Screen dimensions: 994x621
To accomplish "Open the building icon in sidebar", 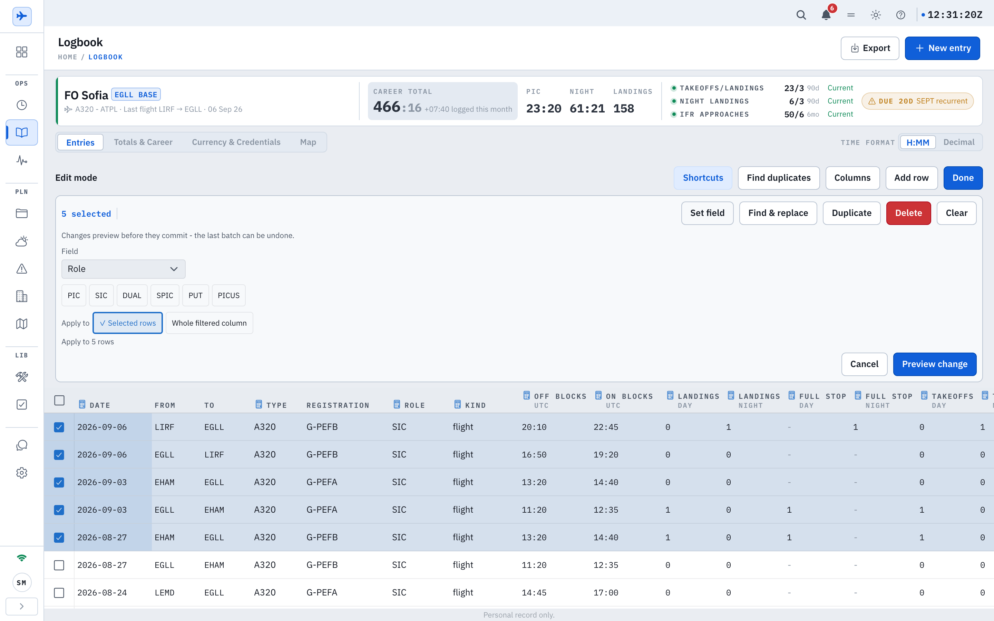I will [x=22, y=296].
